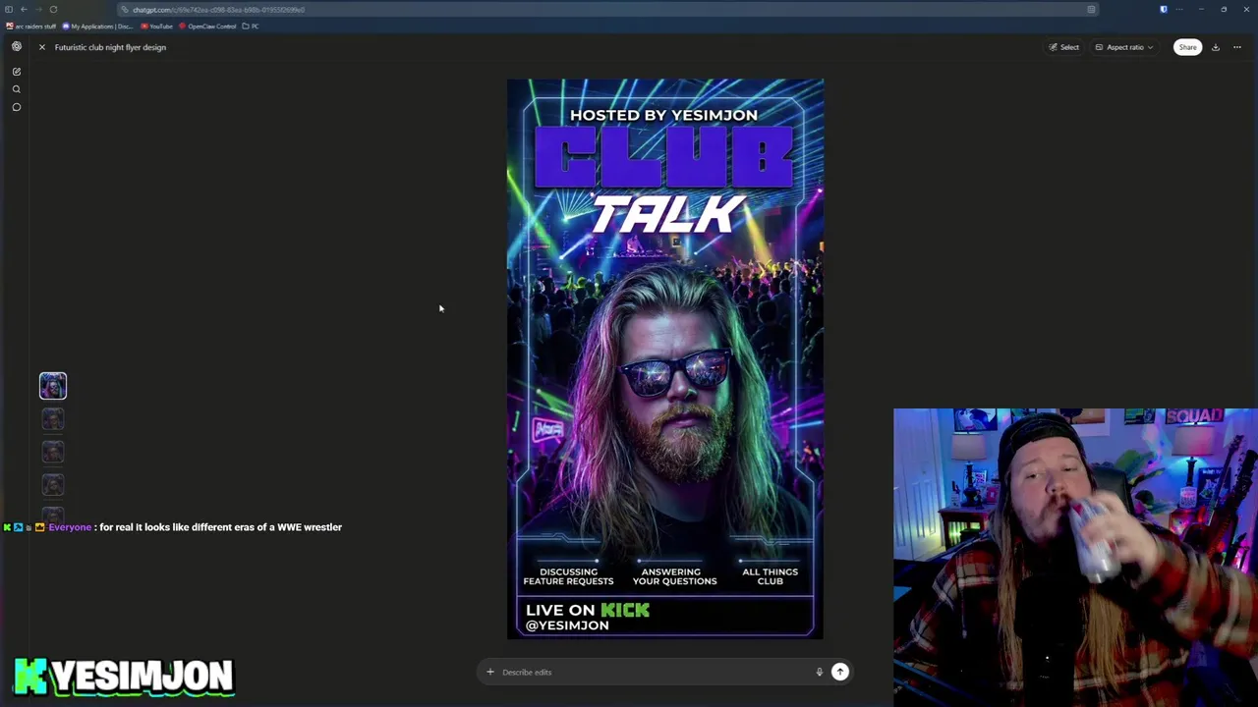Viewport: 1258px width, 707px height.
Task: Open the 'arc raiders stuff' bookmark
Action: (x=31, y=27)
